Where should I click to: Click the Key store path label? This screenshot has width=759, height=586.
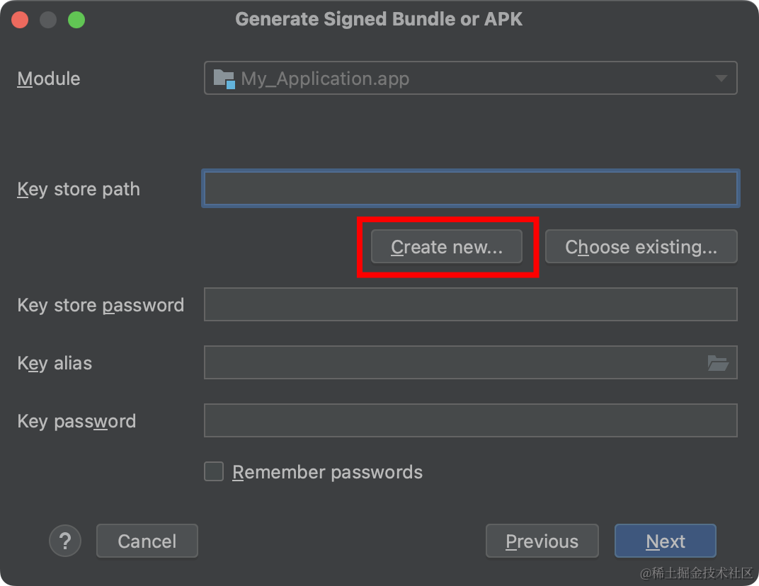78,189
